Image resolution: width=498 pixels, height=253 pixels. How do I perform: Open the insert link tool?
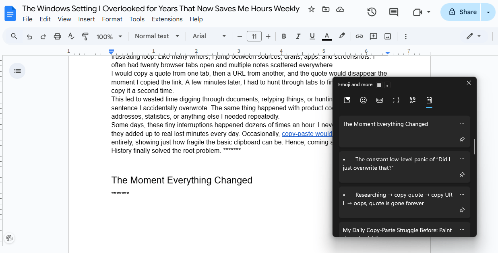click(359, 37)
